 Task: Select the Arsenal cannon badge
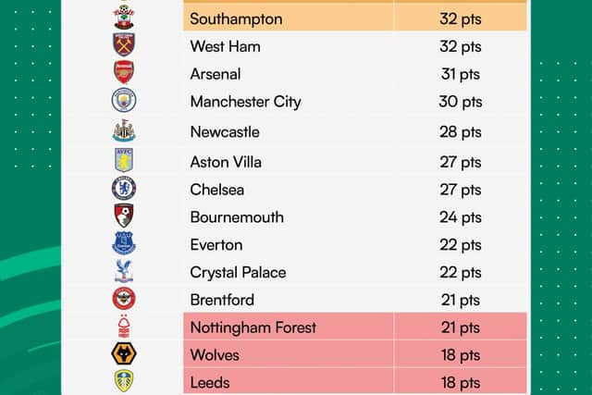124,72
